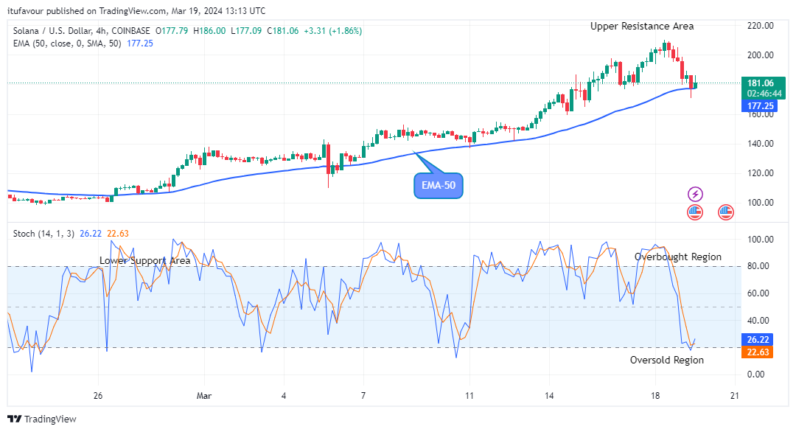
Task: Click the Upper Resistance Area text annotation
Action: pyautogui.click(x=642, y=27)
